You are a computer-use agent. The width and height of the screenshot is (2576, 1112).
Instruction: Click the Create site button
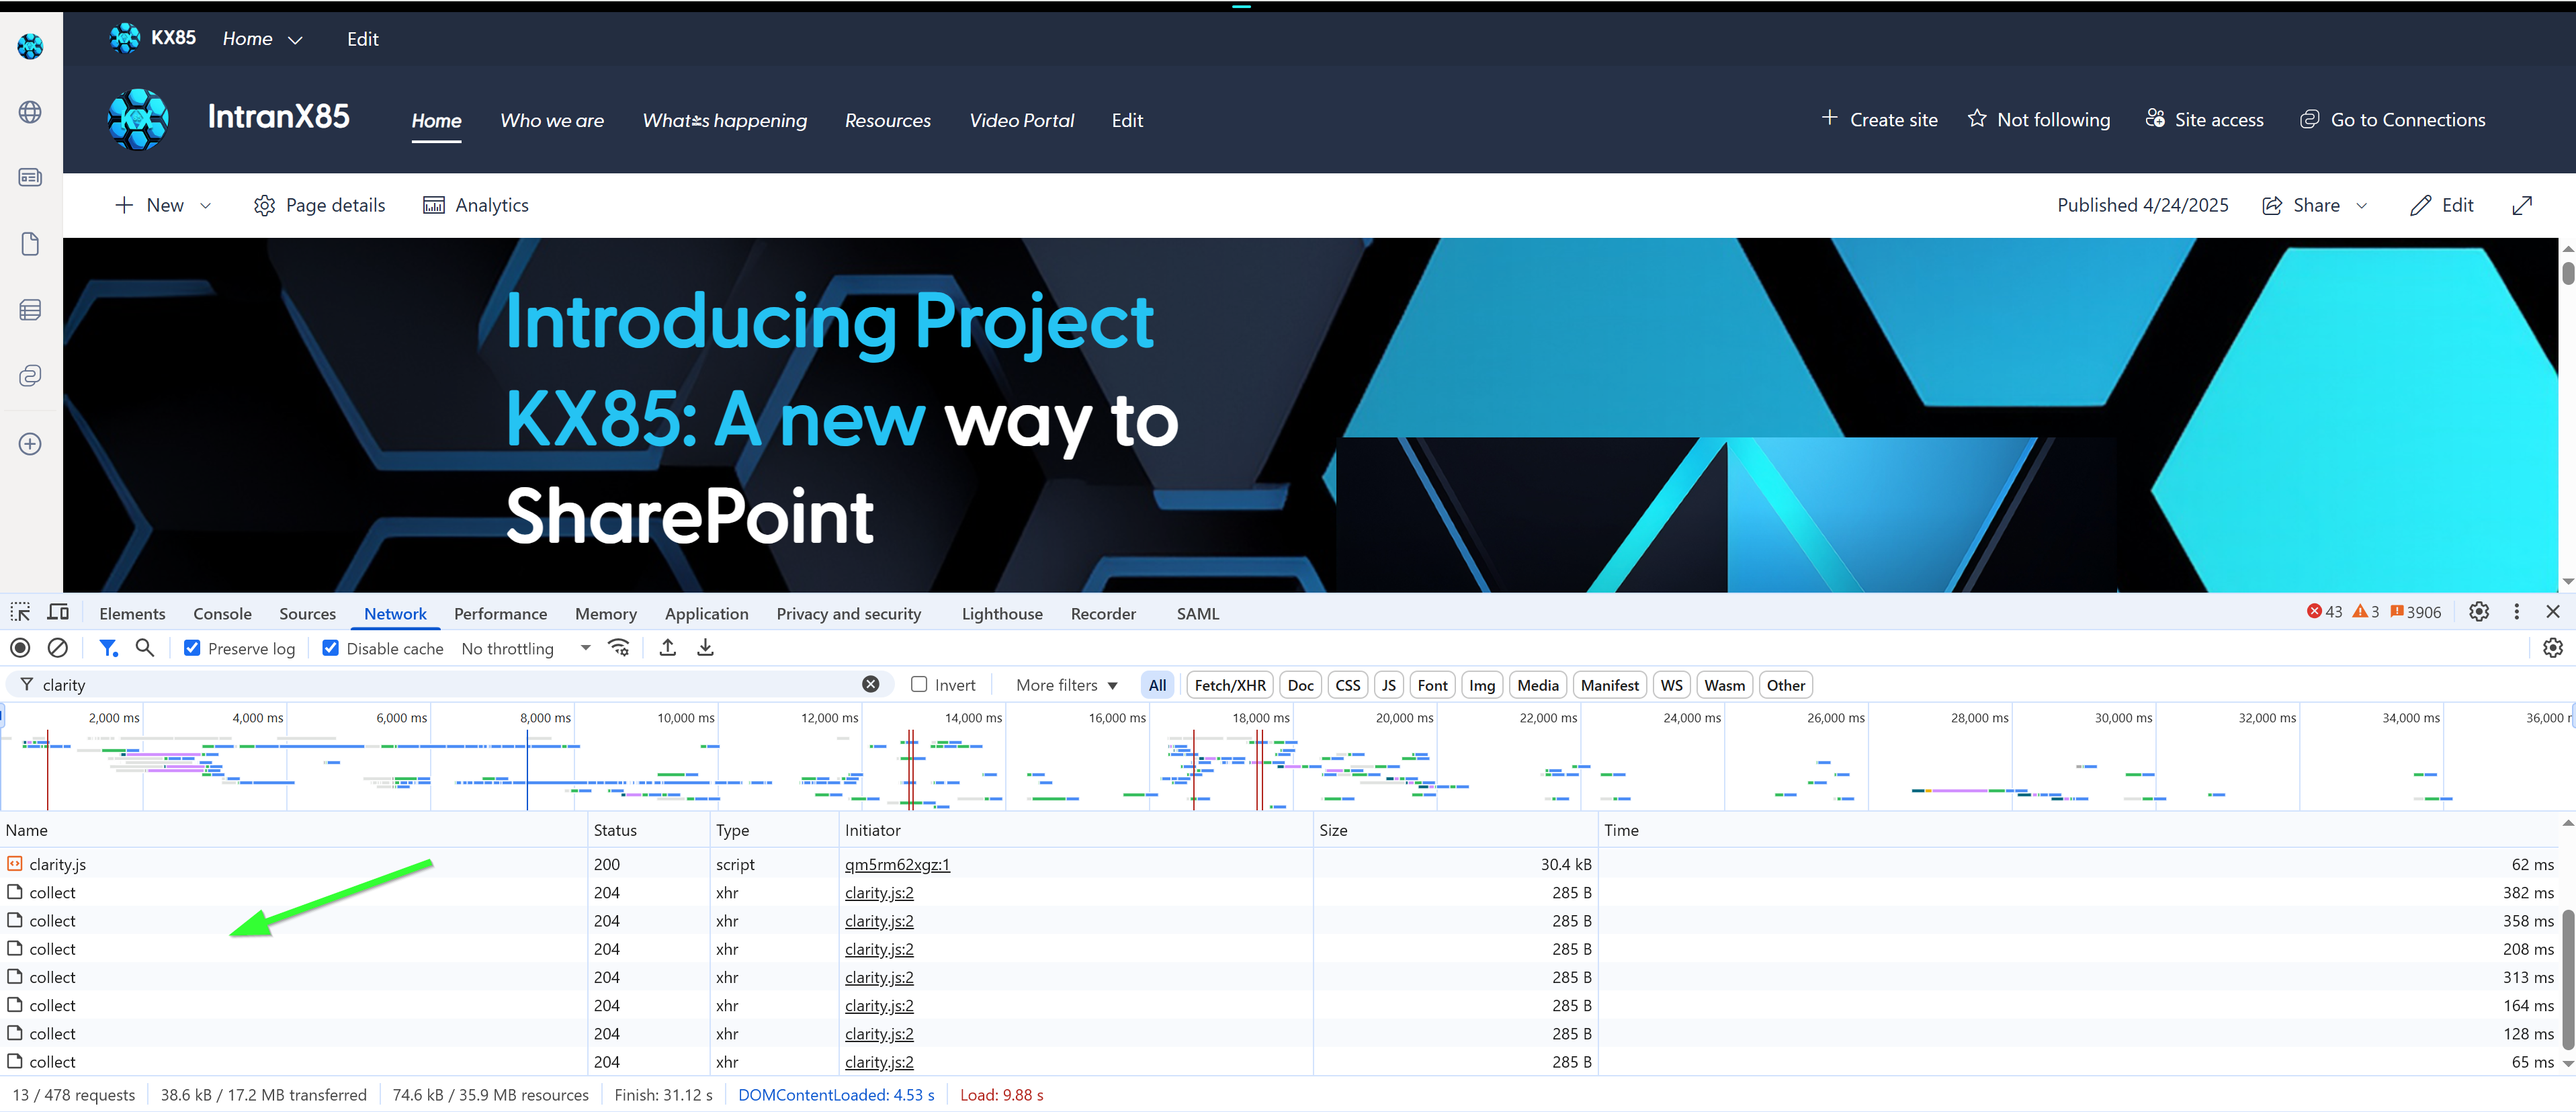[x=1879, y=119]
